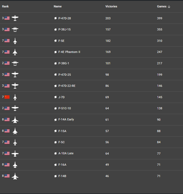The width and height of the screenshot is (183, 194).
Task: Click the helmet icon next to F-16A
Action: coord(55,165)
